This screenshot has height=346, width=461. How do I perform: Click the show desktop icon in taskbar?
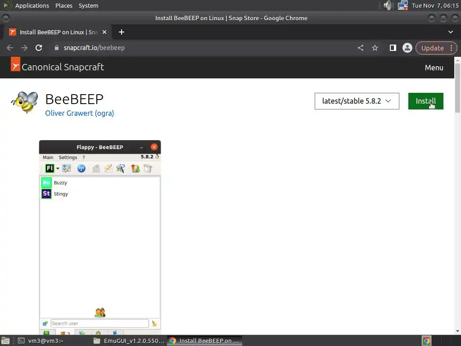[5, 341]
